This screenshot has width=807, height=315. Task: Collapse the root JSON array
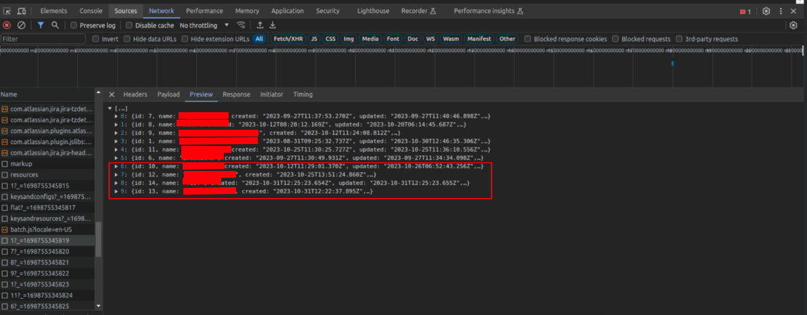[110, 109]
